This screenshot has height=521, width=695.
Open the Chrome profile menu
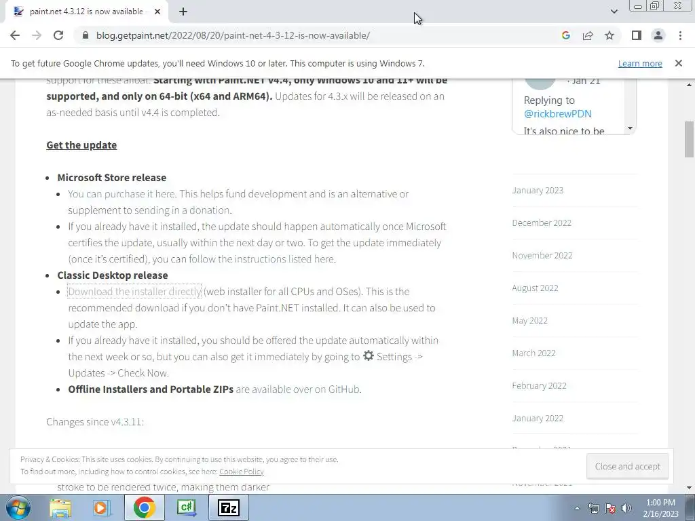658,35
